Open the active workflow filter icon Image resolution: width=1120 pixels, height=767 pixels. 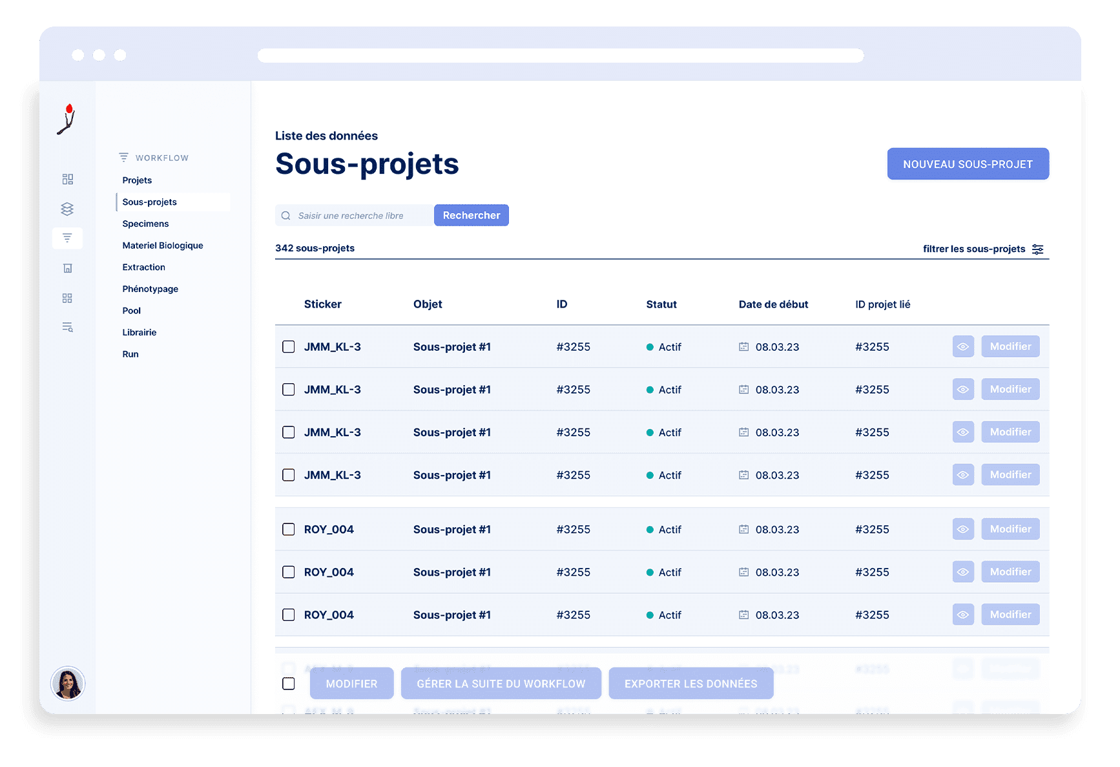click(67, 238)
